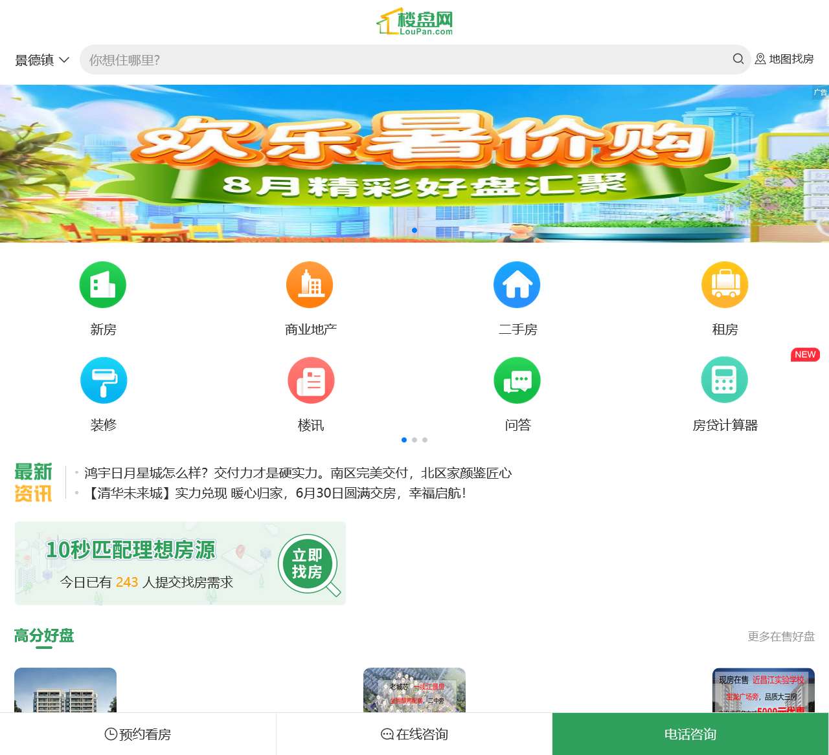The width and height of the screenshot is (829, 755).
Task: Open the 装修 category icon
Action: click(x=104, y=380)
